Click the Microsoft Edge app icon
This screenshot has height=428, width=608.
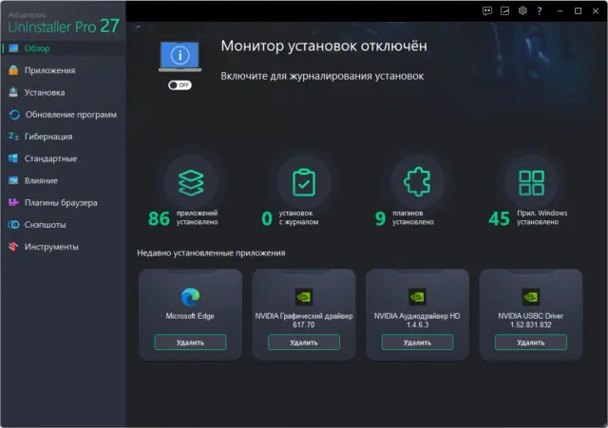(x=190, y=297)
